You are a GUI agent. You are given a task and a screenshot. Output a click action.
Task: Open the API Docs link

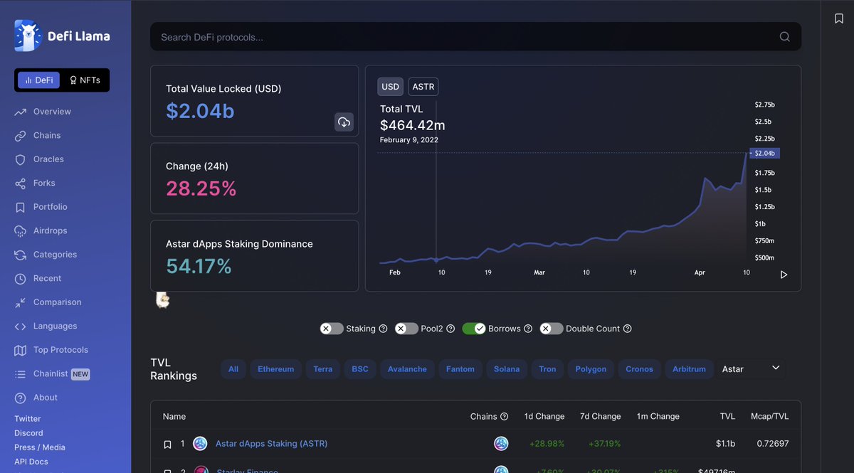click(x=31, y=462)
